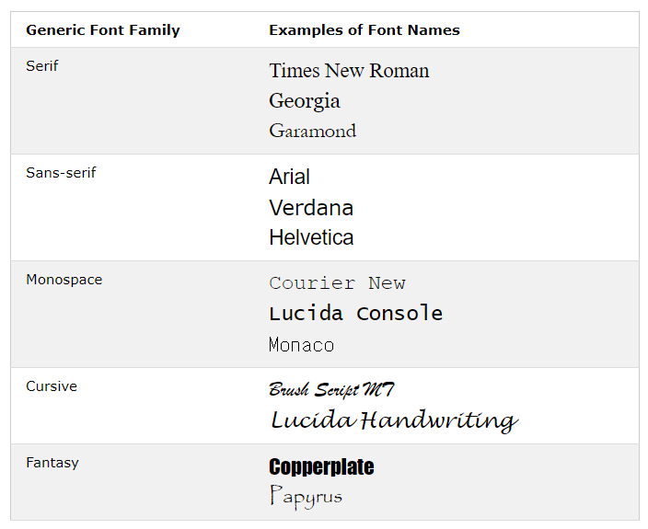
Task: Click the Examples of Font Names header
Action: point(364,30)
